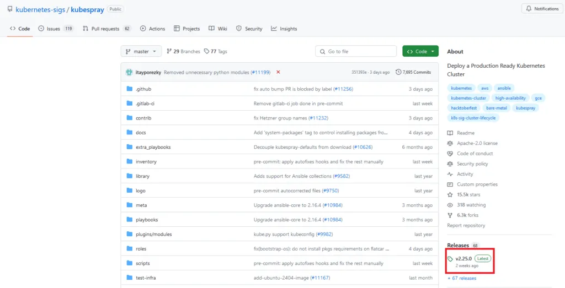Click the license scale icon
The width and height of the screenshot is (565, 288).
[x=450, y=143]
